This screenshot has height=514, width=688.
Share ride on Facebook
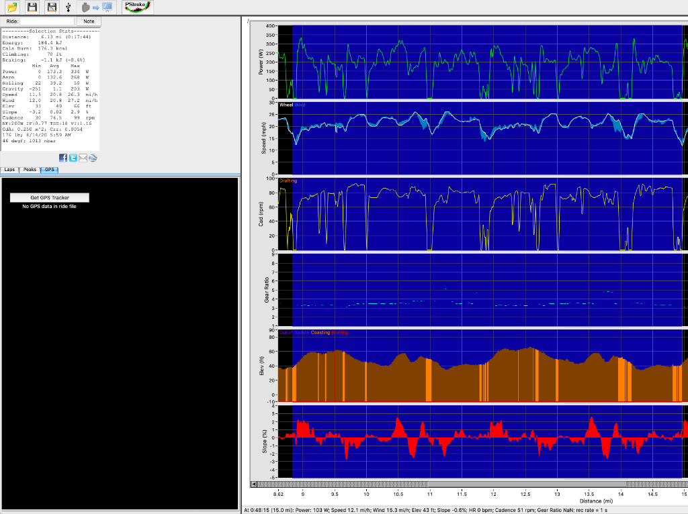pyautogui.click(x=63, y=158)
